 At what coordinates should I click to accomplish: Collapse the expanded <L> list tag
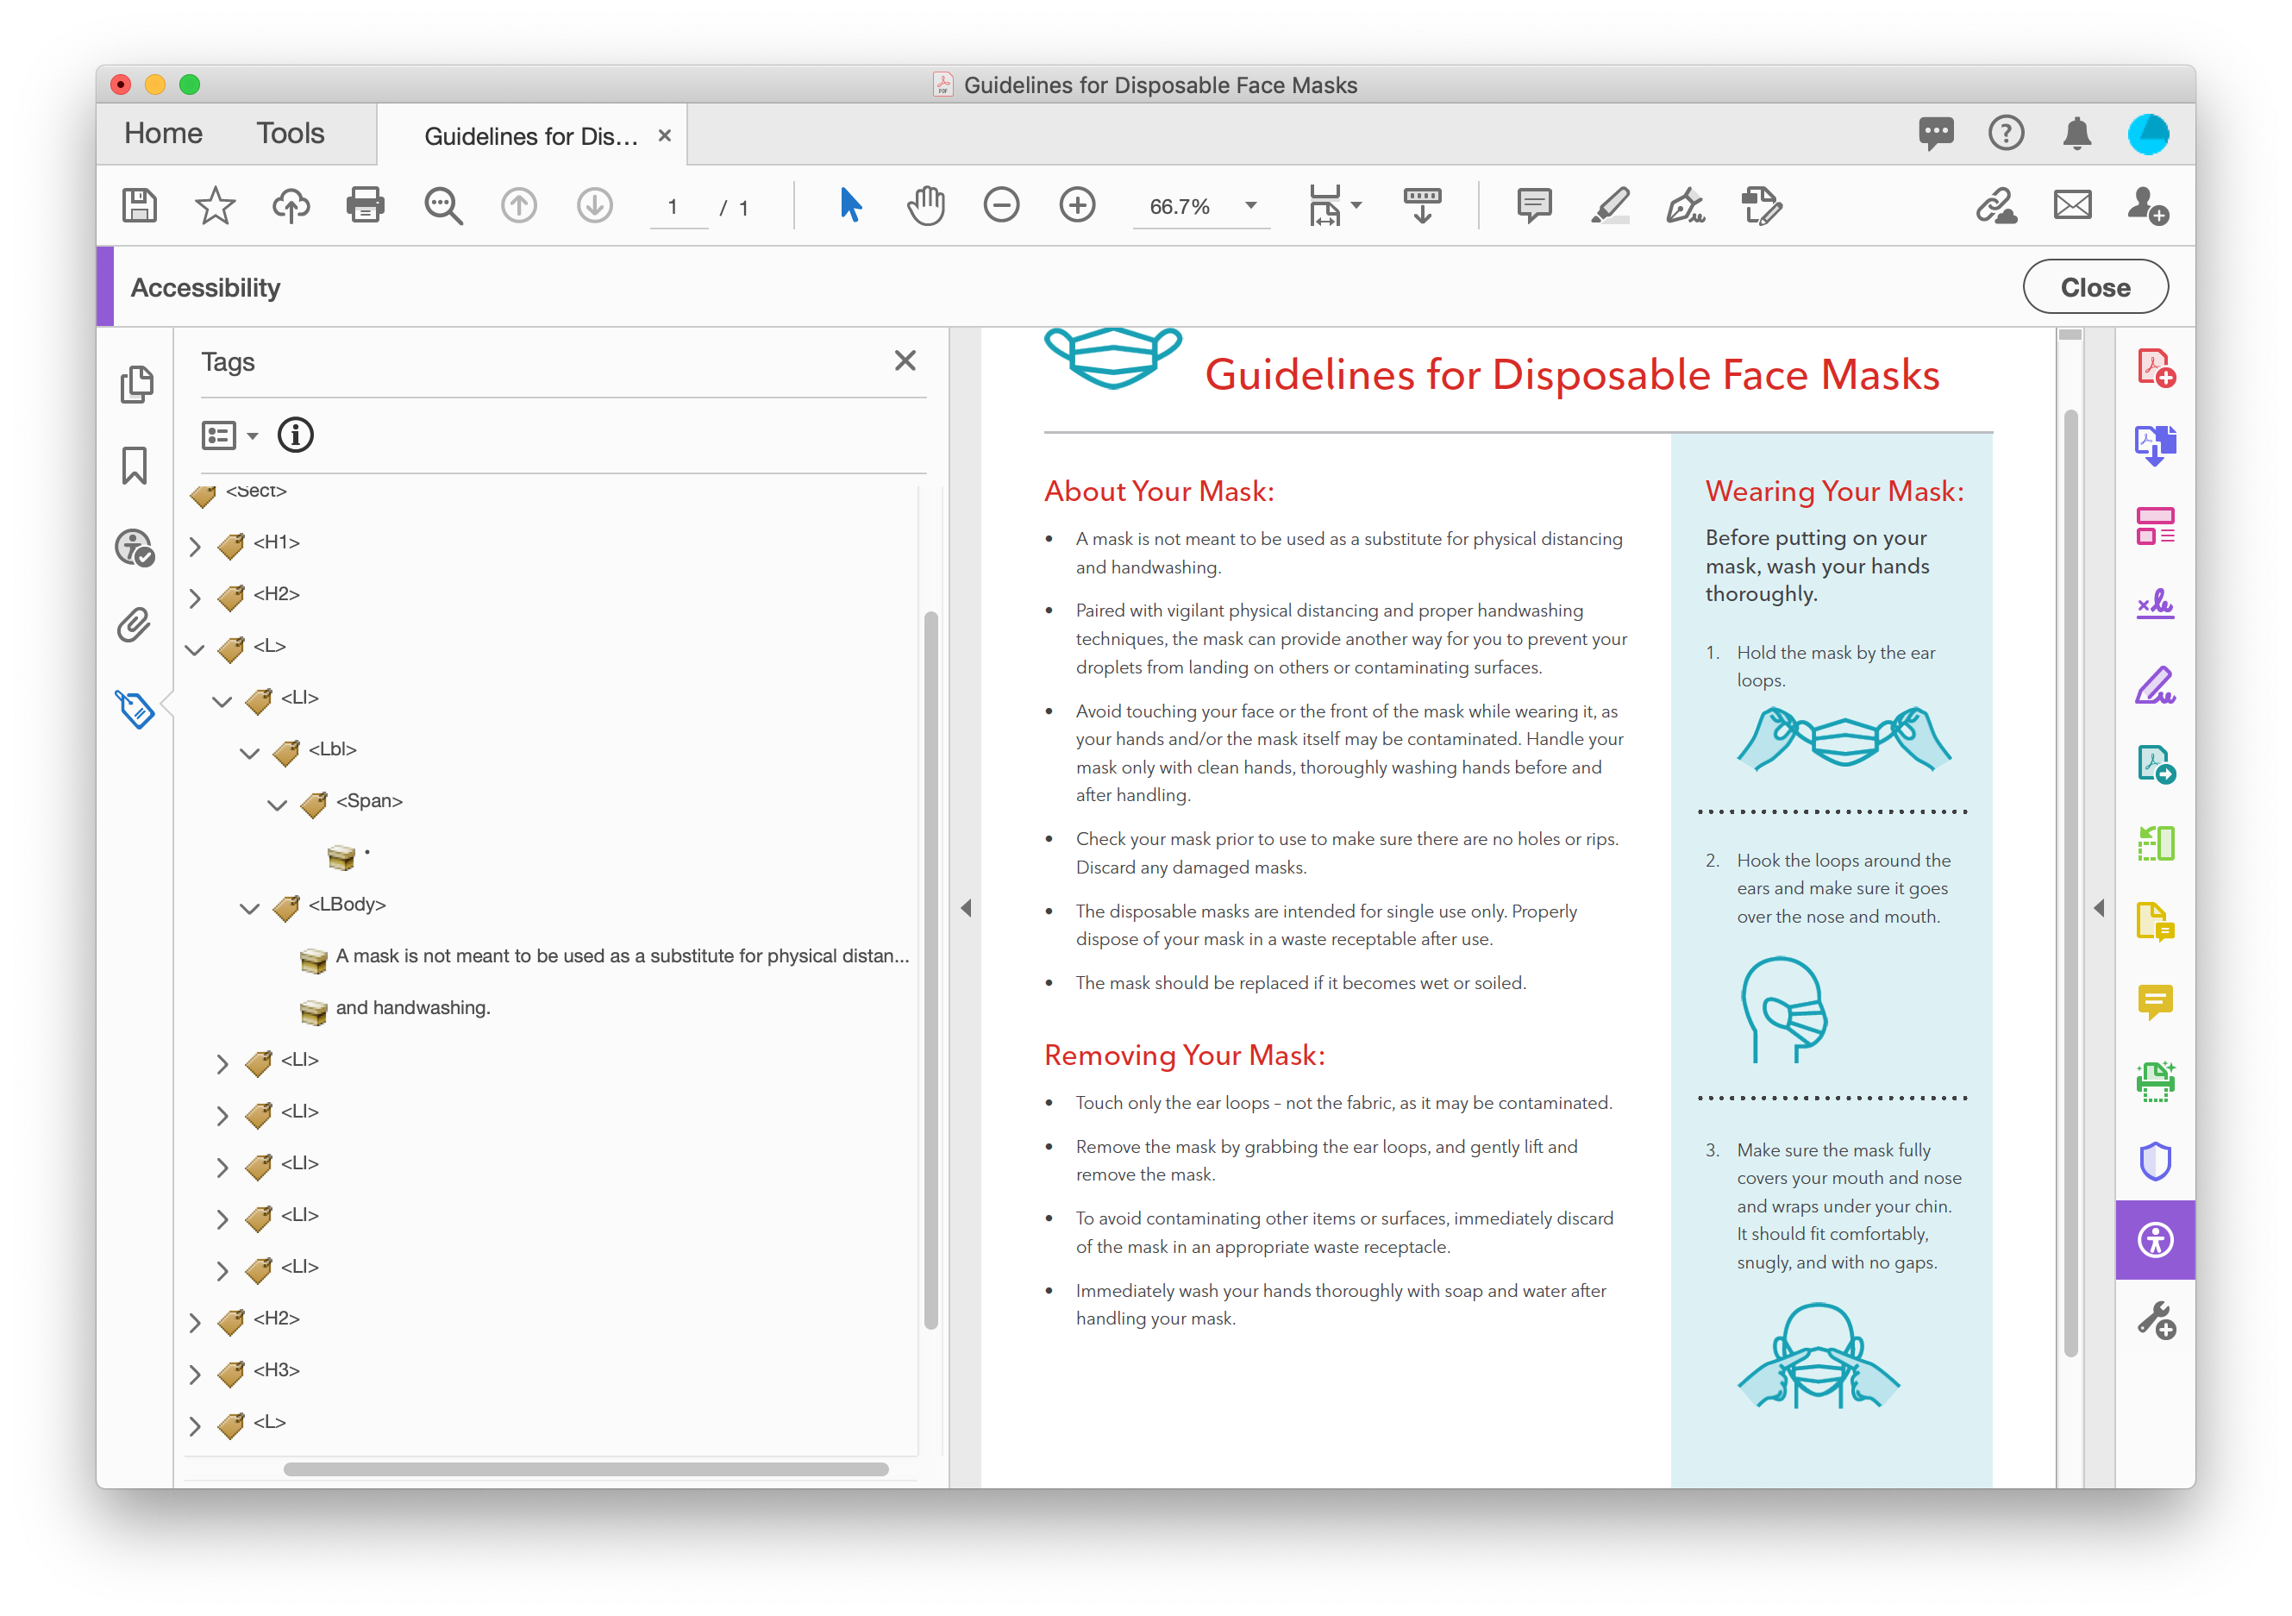pos(196,648)
